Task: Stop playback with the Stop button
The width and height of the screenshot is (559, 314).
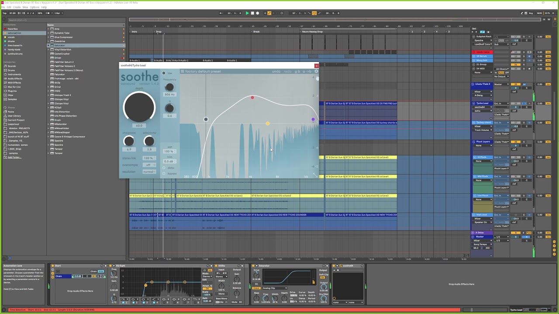Action: 252,13
